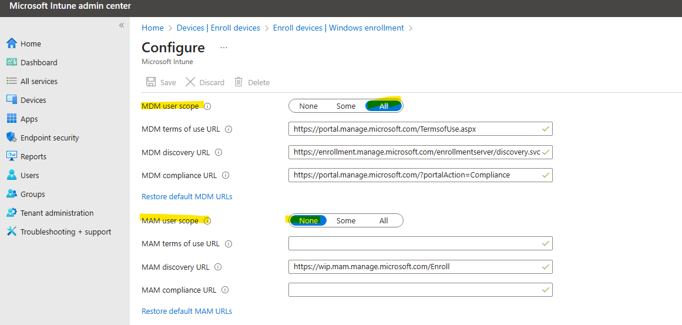Click info icon next to MDM user scope
Screen dimensions: 682x325
pos(207,106)
